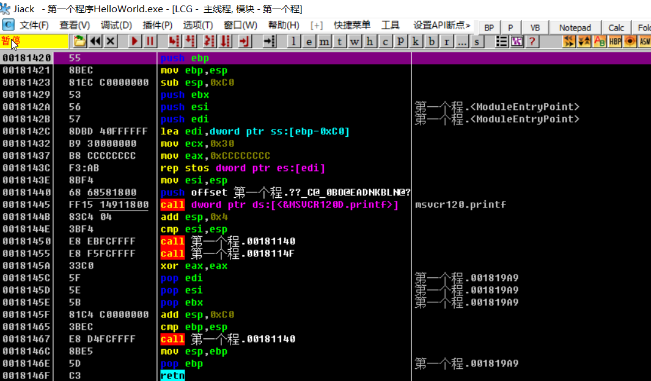Screen dimensions: 651x381
Task: Run the program with play icon
Action: coord(134,41)
